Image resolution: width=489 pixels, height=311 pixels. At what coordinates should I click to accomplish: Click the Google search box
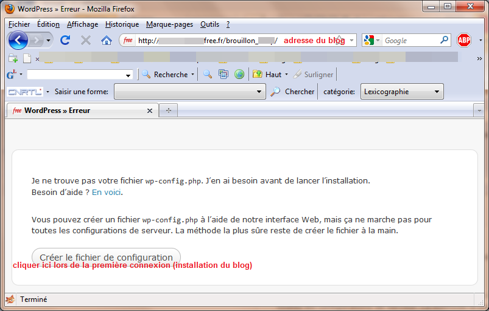click(x=411, y=41)
